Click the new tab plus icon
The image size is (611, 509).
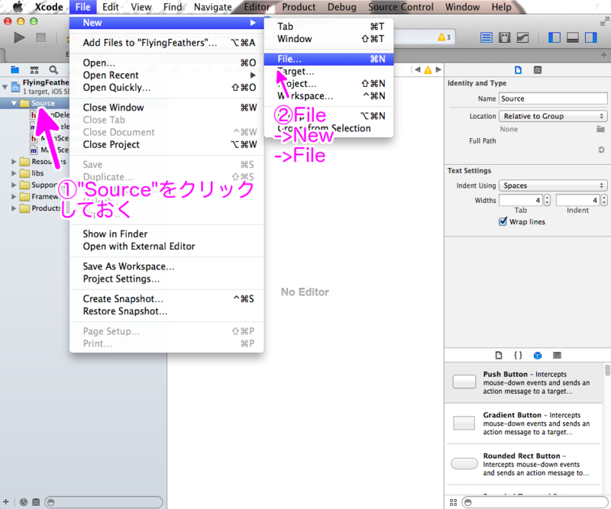603,55
